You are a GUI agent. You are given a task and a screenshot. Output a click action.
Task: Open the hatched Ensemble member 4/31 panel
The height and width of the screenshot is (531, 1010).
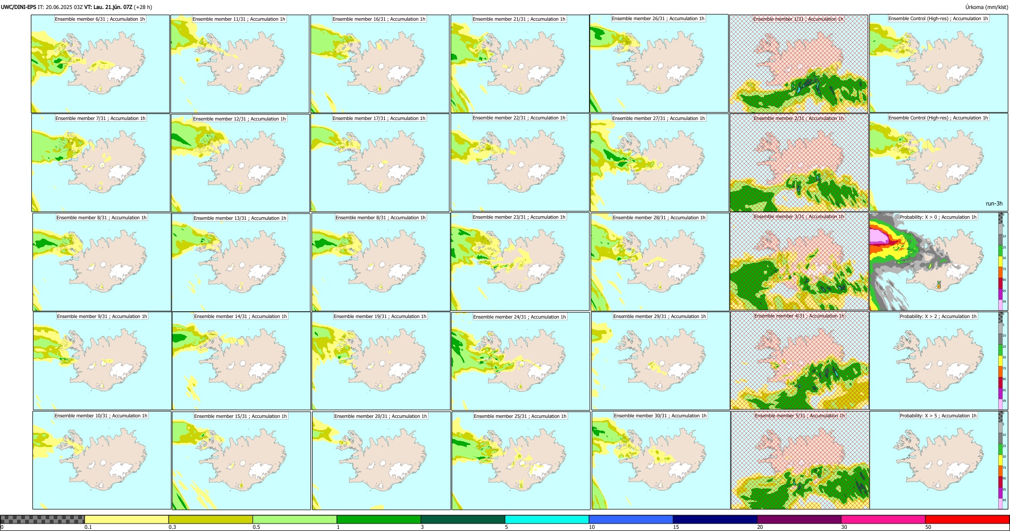pos(800,361)
